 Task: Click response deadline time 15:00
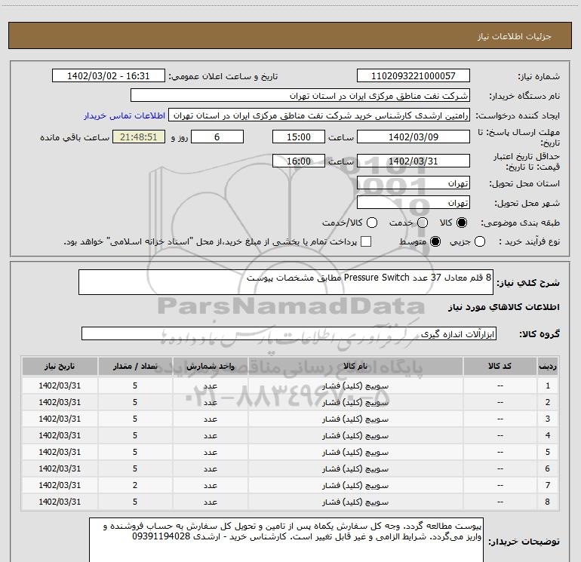[299, 137]
